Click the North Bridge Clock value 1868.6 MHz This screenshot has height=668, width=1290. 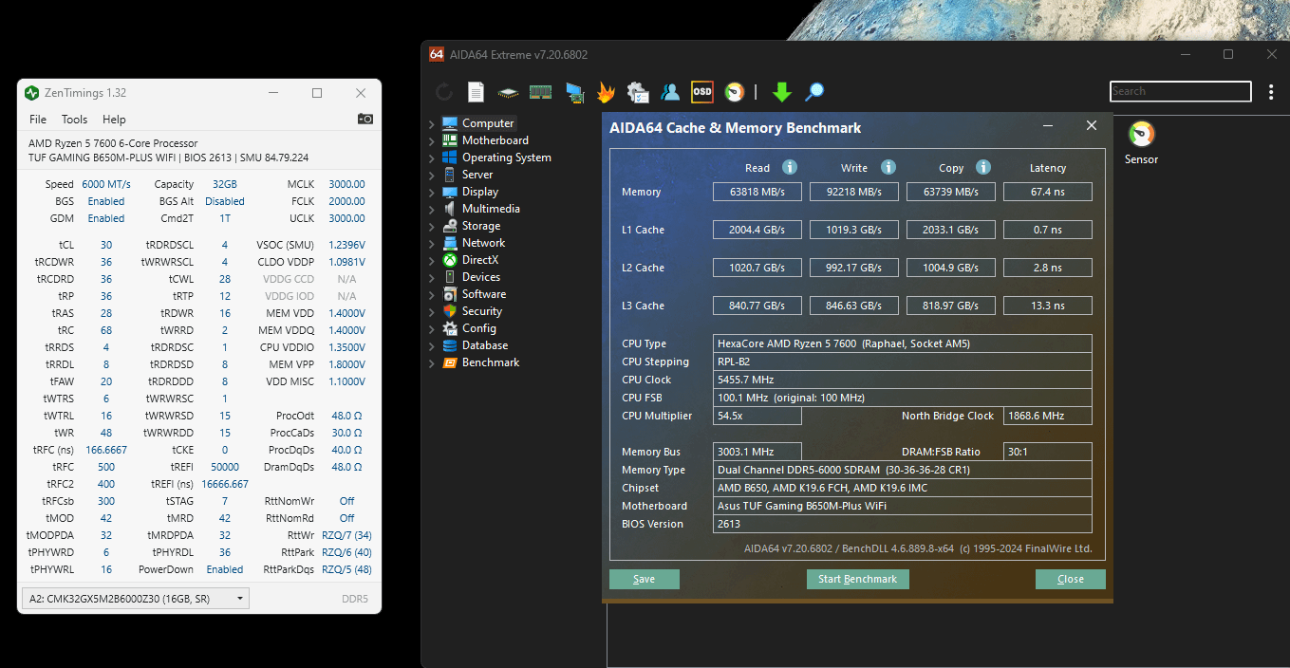(1048, 416)
